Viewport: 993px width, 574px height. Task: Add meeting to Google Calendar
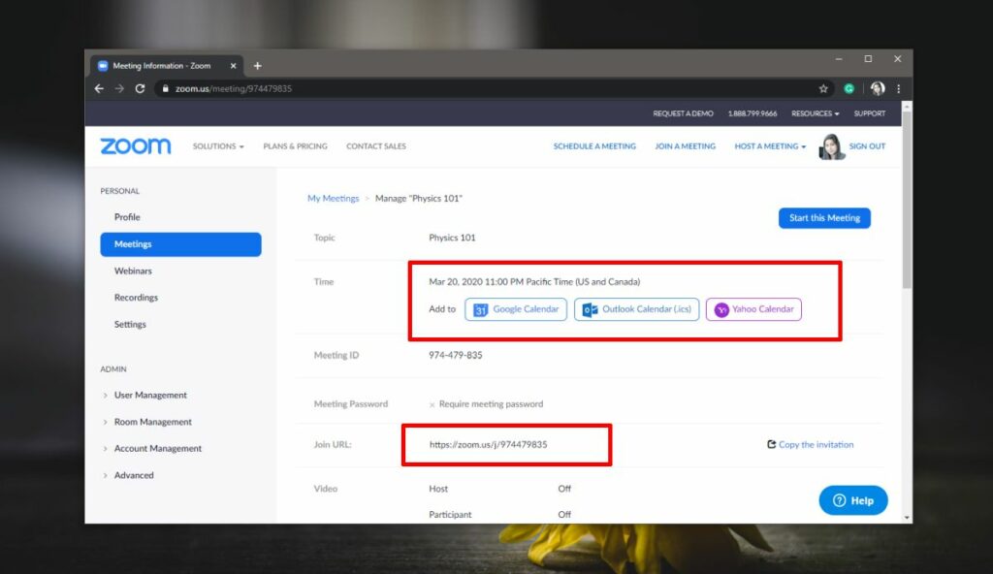[515, 309]
